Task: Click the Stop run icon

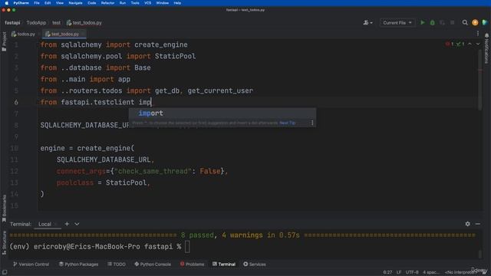Action: [452, 22]
